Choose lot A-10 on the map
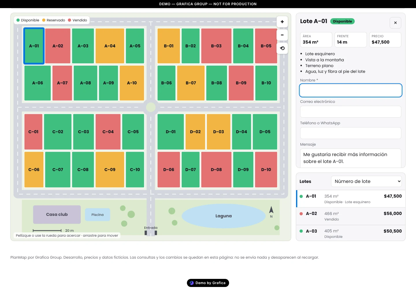The height and width of the screenshot is (289, 416). [132, 83]
